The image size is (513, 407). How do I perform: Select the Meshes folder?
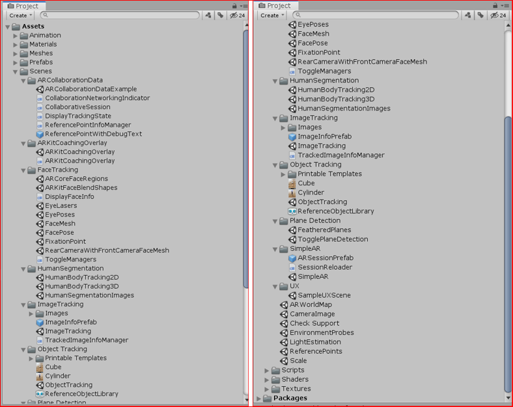pyautogui.click(x=40, y=53)
